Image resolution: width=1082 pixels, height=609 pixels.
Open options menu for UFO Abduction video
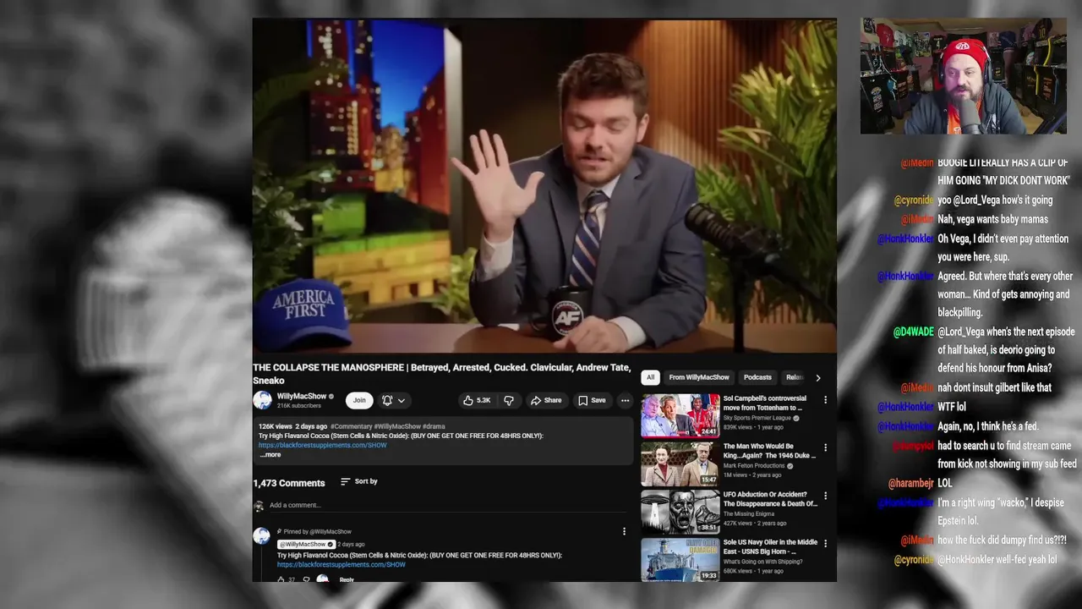point(825,496)
